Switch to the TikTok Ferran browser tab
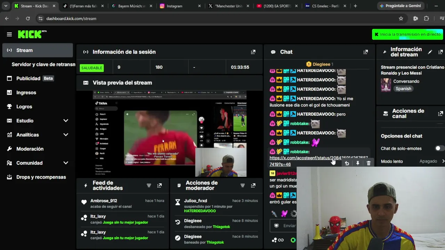 [x=83, y=6]
